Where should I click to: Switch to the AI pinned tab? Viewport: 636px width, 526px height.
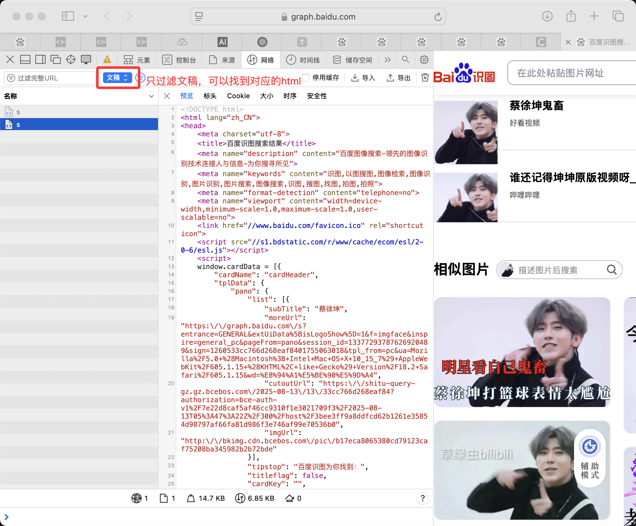[x=223, y=42]
